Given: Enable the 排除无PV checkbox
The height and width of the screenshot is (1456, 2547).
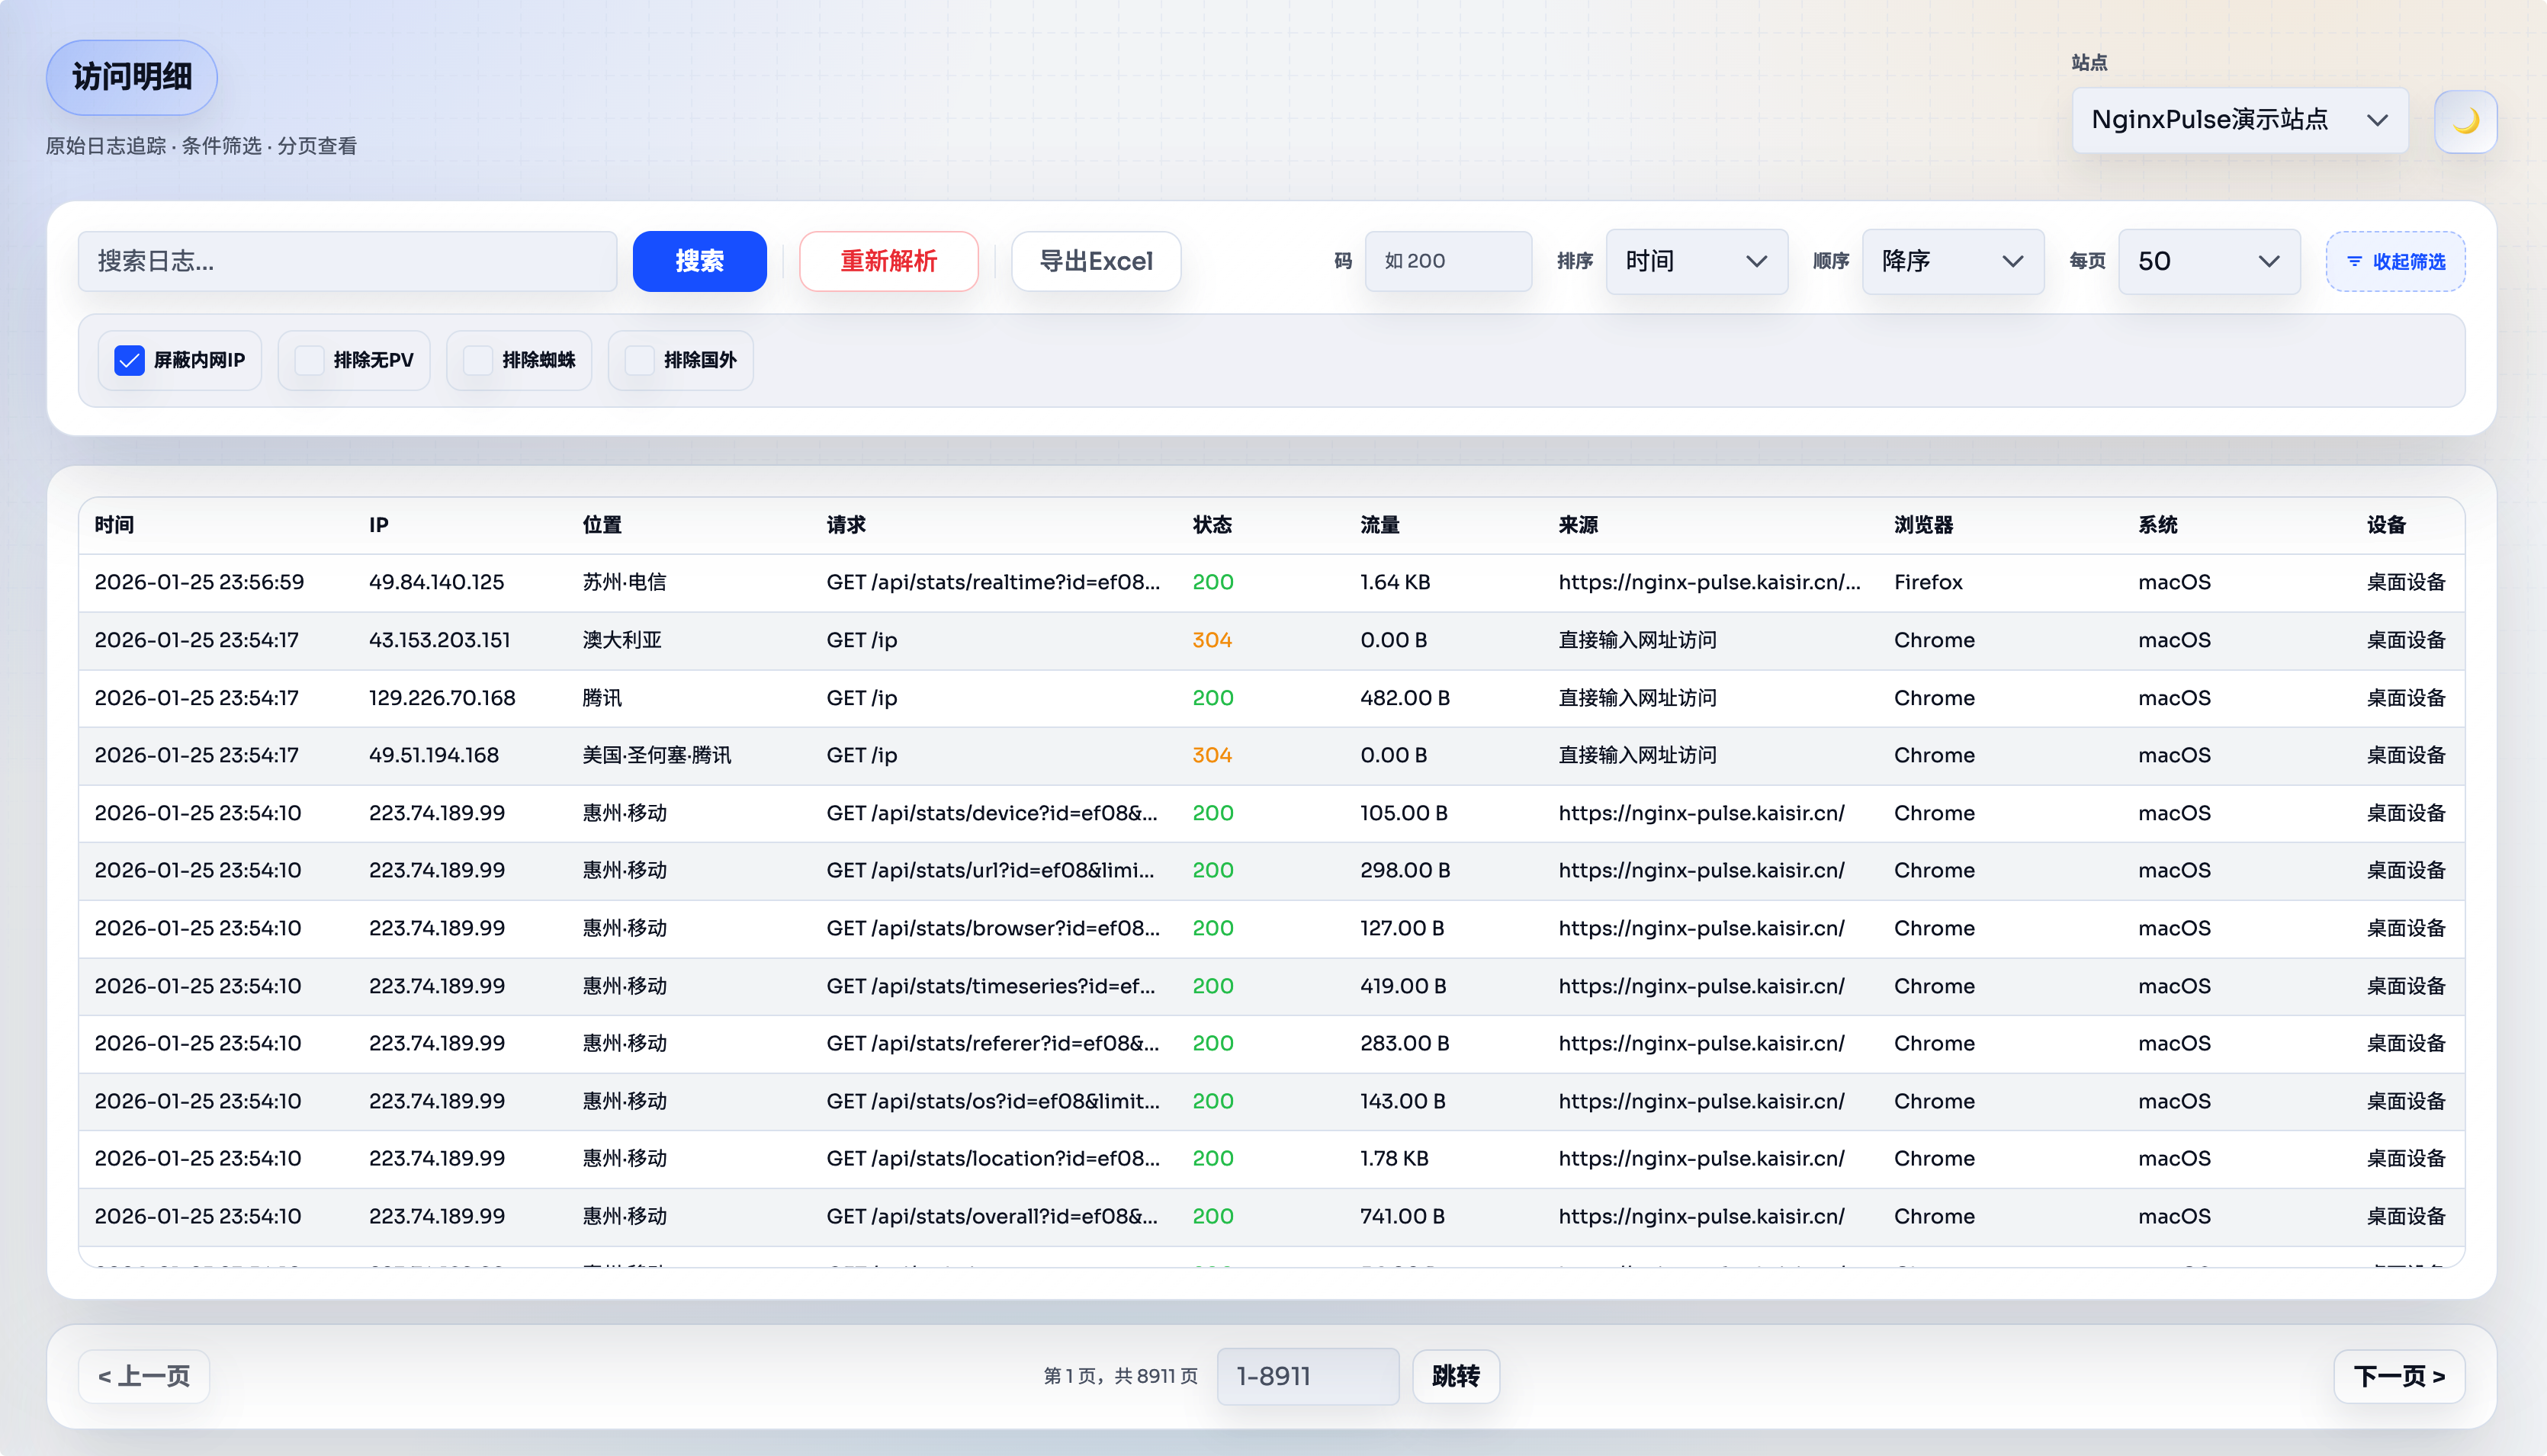Looking at the screenshot, I should pos(309,360).
